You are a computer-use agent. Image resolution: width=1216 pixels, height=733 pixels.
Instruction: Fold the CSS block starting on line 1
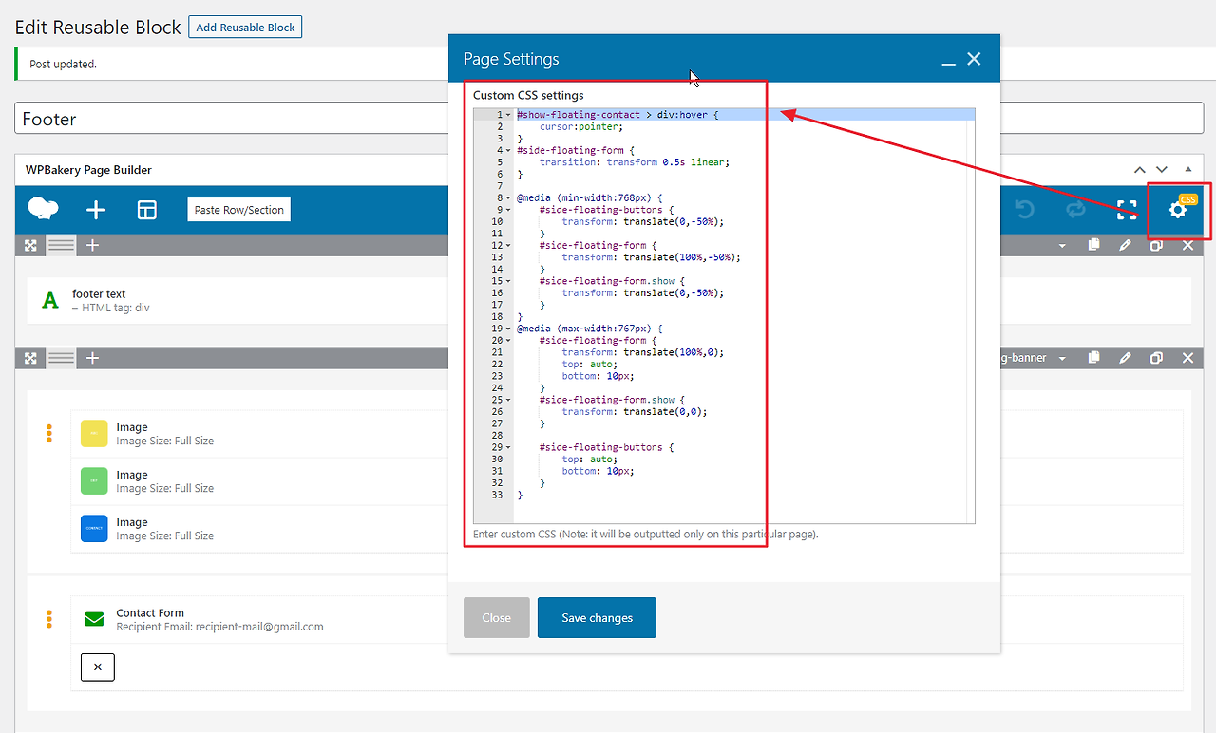pos(508,115)
